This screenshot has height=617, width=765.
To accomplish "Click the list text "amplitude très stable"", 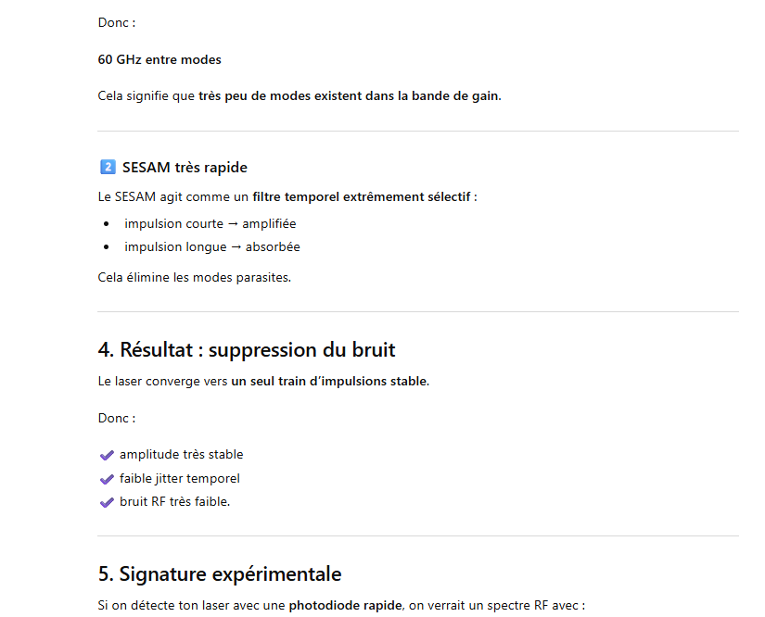I will point(181,455).
